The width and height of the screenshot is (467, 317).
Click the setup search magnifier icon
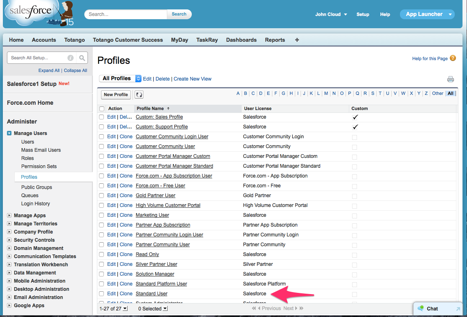pyautogui.click(x=82, y=58)
